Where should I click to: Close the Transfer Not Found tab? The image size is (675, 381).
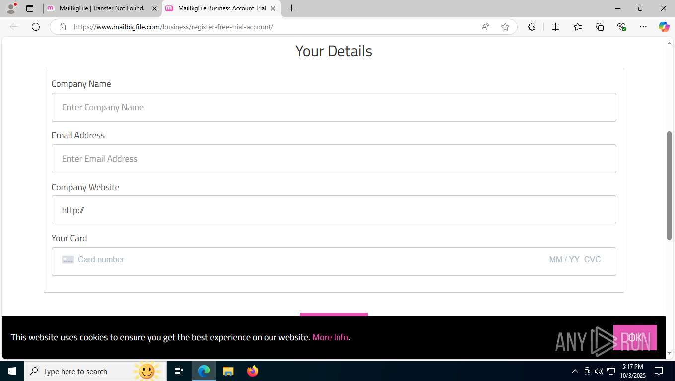[x=154, y=8]
